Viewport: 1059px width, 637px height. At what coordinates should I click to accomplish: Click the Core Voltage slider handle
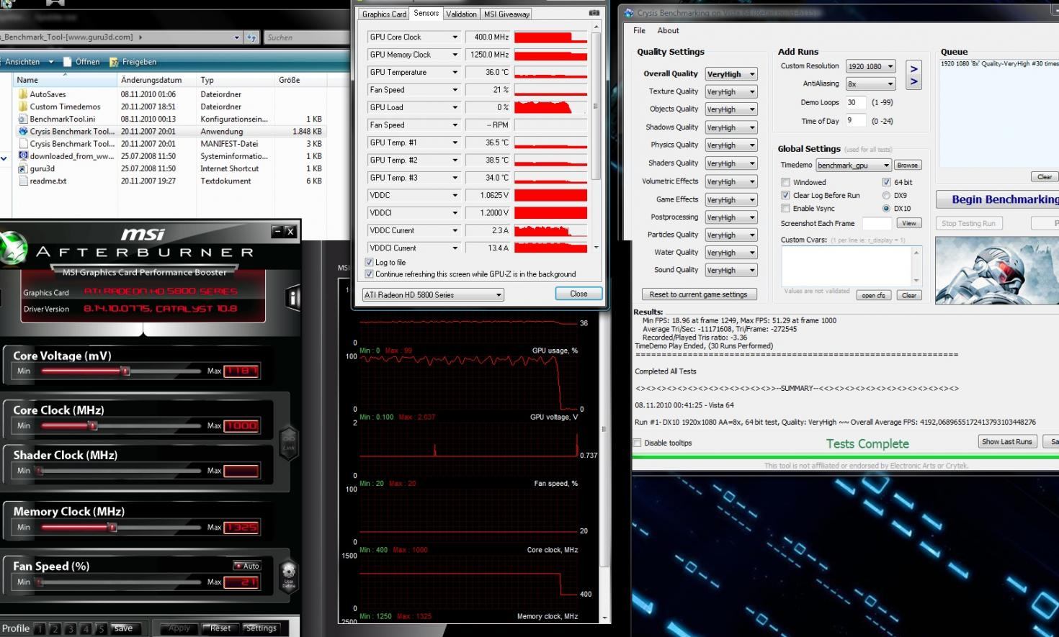(125, 371)
